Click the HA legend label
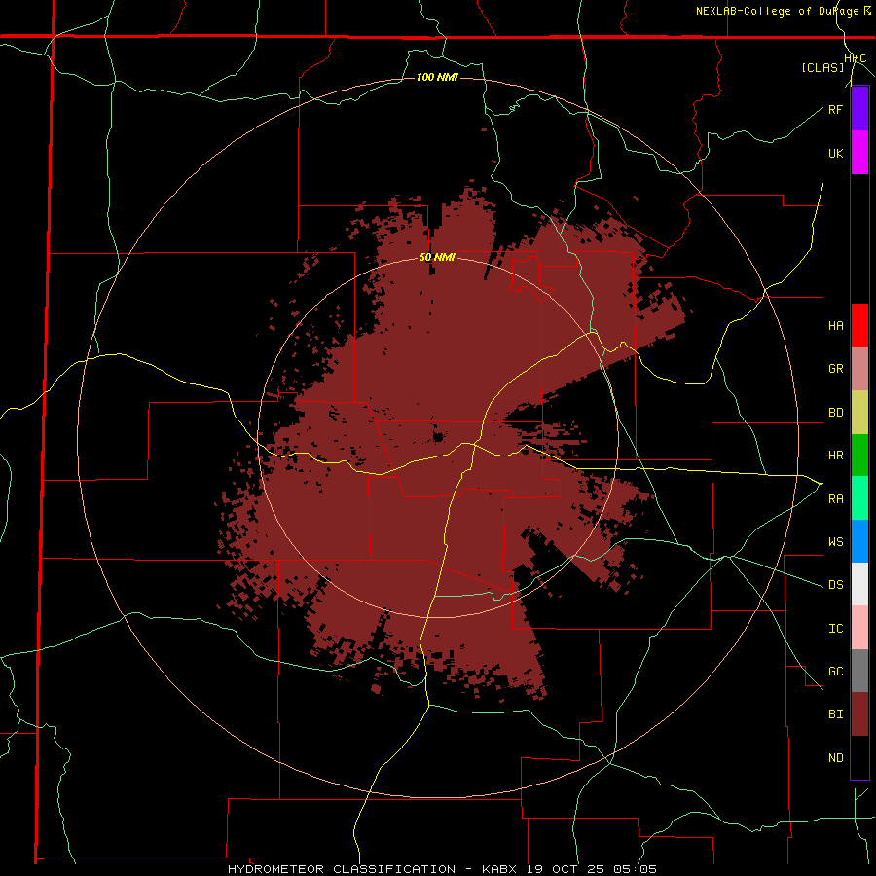 coord(835,325)
